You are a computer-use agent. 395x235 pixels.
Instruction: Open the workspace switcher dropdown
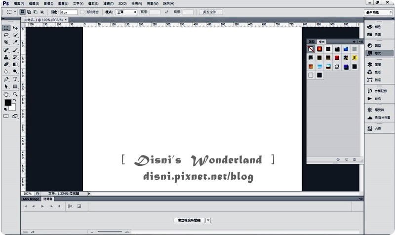coord(378,12)
